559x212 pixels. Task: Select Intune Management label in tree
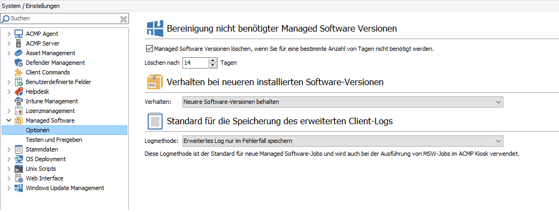point(52,101)
